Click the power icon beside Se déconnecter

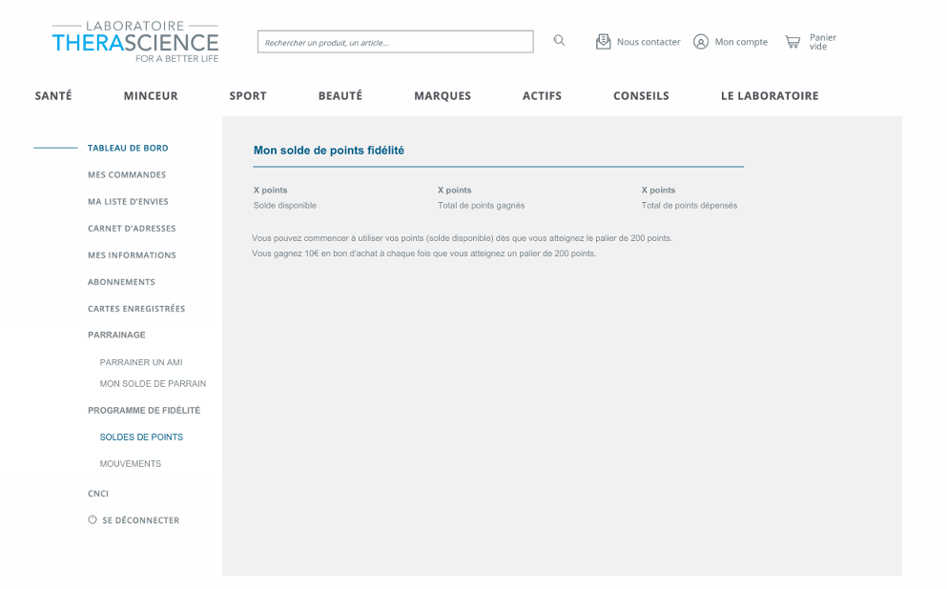pyautogui.click(x=93, y=520)
